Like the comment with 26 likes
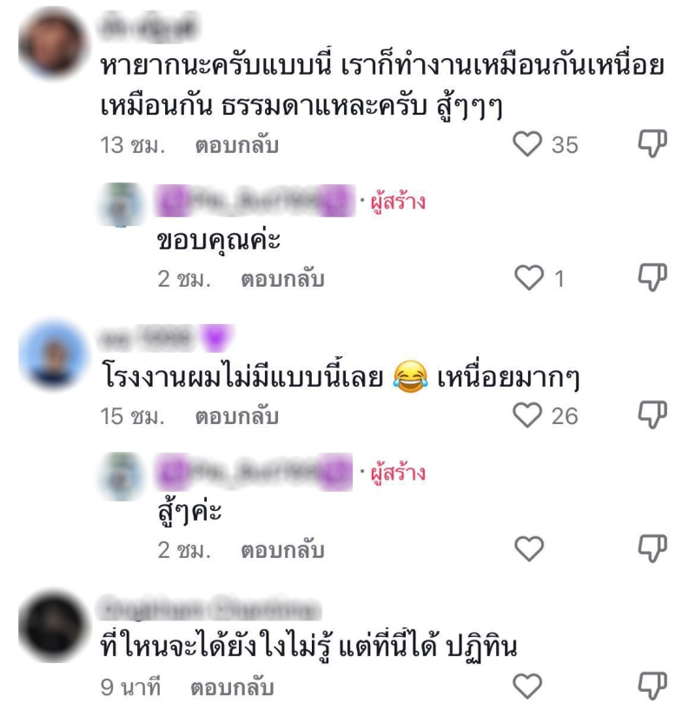Image resolution: width=695 pixels, height=716 pixels. (x=527, y=415)
